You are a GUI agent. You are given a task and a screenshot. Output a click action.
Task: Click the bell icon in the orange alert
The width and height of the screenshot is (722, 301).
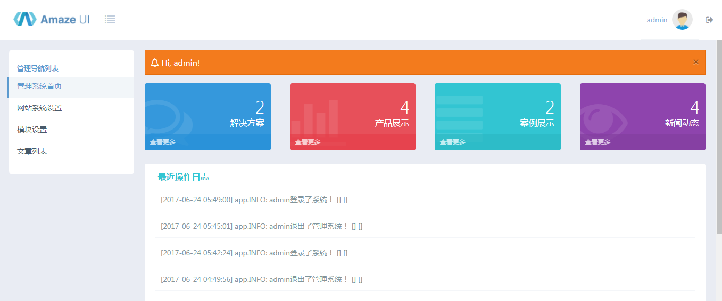pyautogui.click(x=155, y=63)
